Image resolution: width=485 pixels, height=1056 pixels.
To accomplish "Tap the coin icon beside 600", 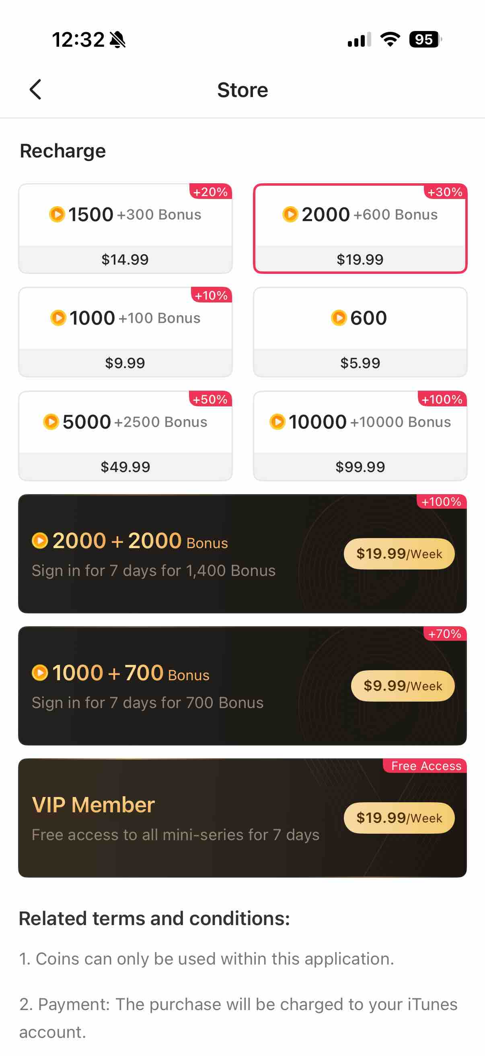I will (339, 318).
